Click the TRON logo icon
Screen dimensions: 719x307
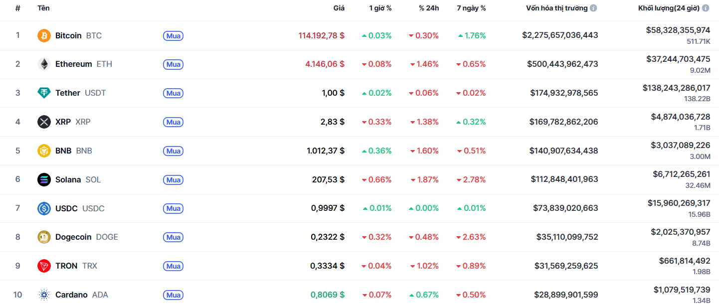(x=44, y=266)
